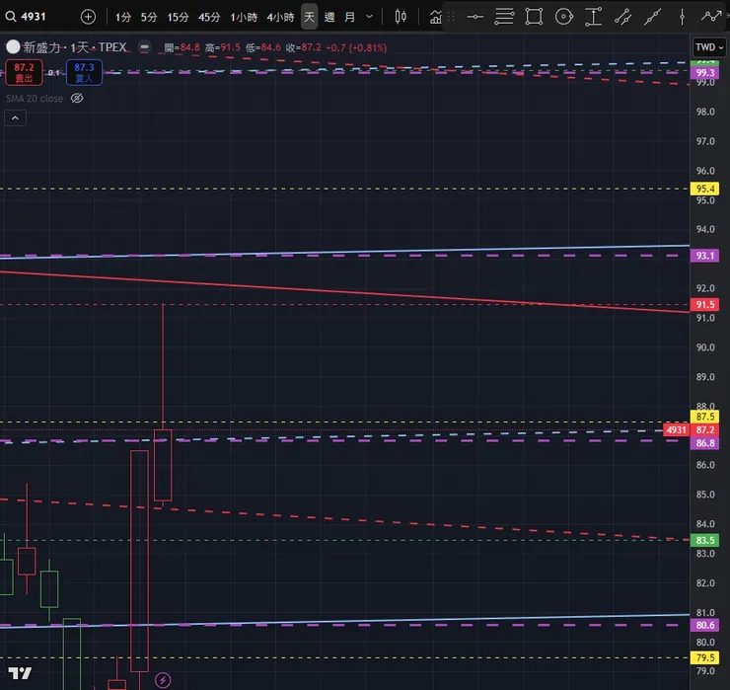Select the 45分 interval
This screenshot has height=690, width=730.
pos(209,17)
